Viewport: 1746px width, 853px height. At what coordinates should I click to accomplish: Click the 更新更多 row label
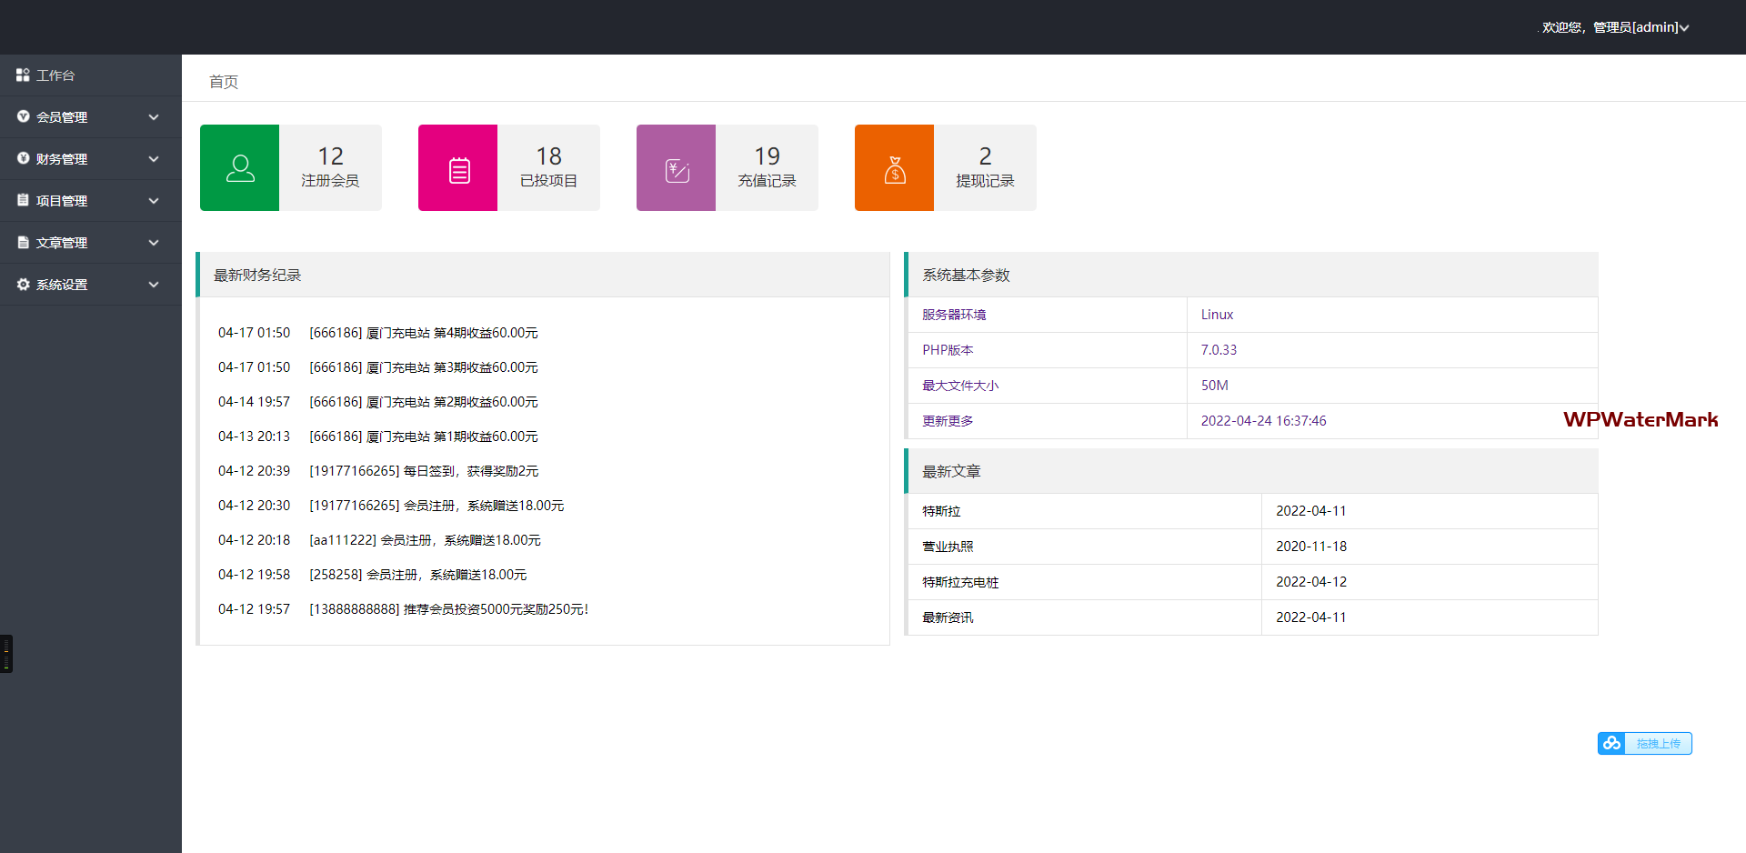pos(948,421)
